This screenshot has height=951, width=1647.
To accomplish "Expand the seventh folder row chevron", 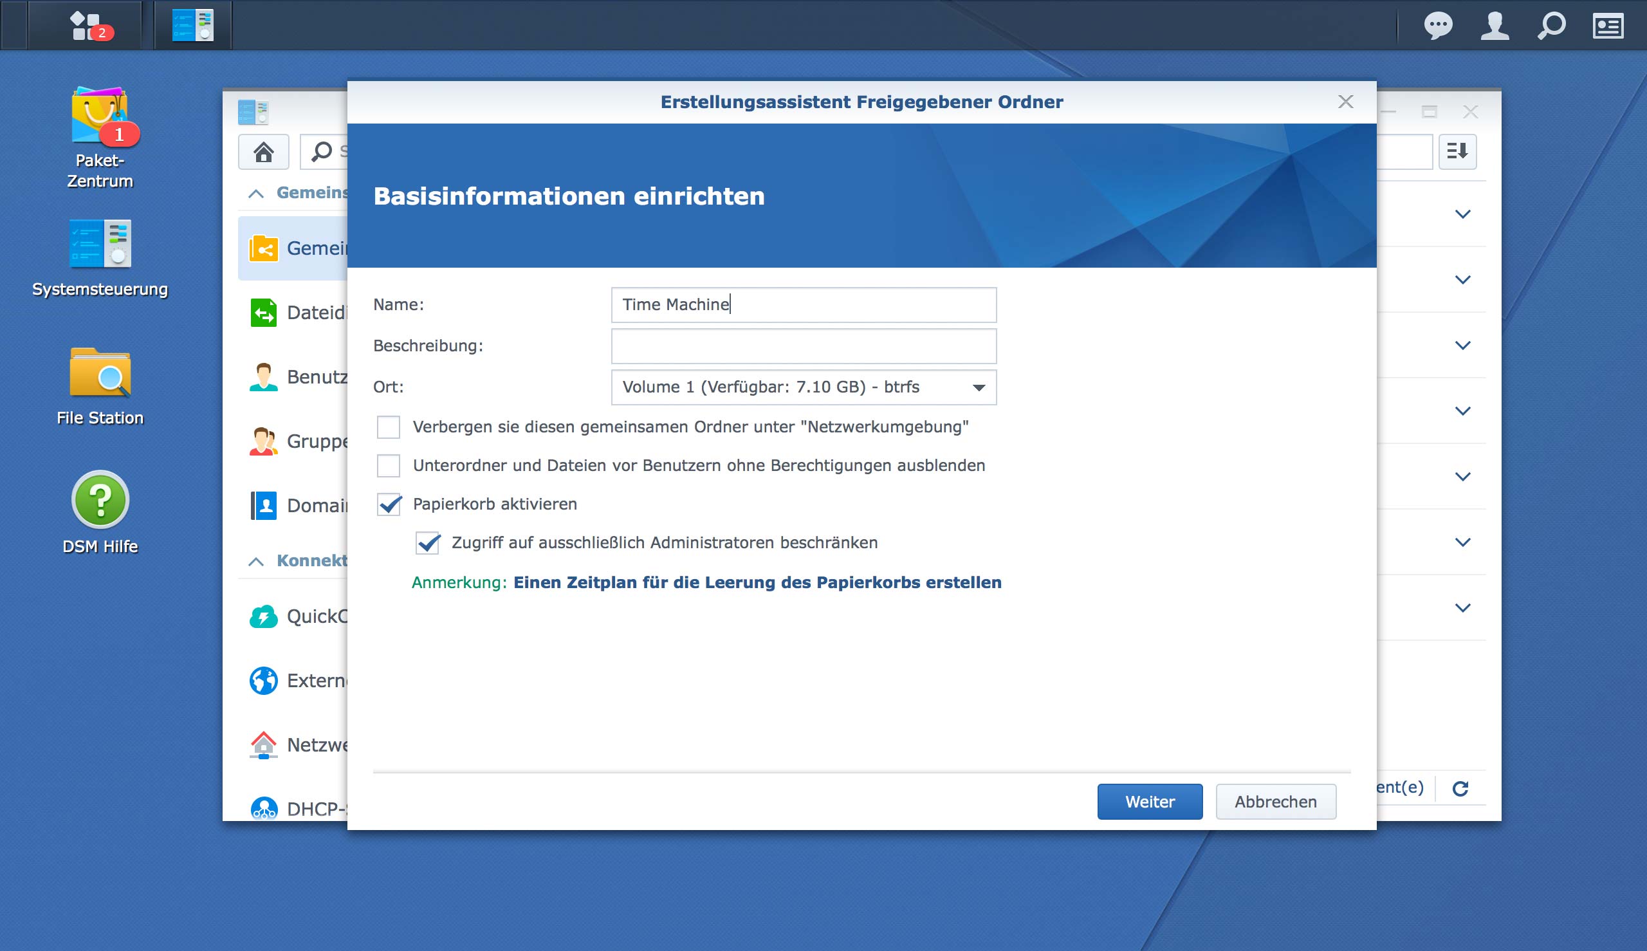I will tap(1462, 607).
